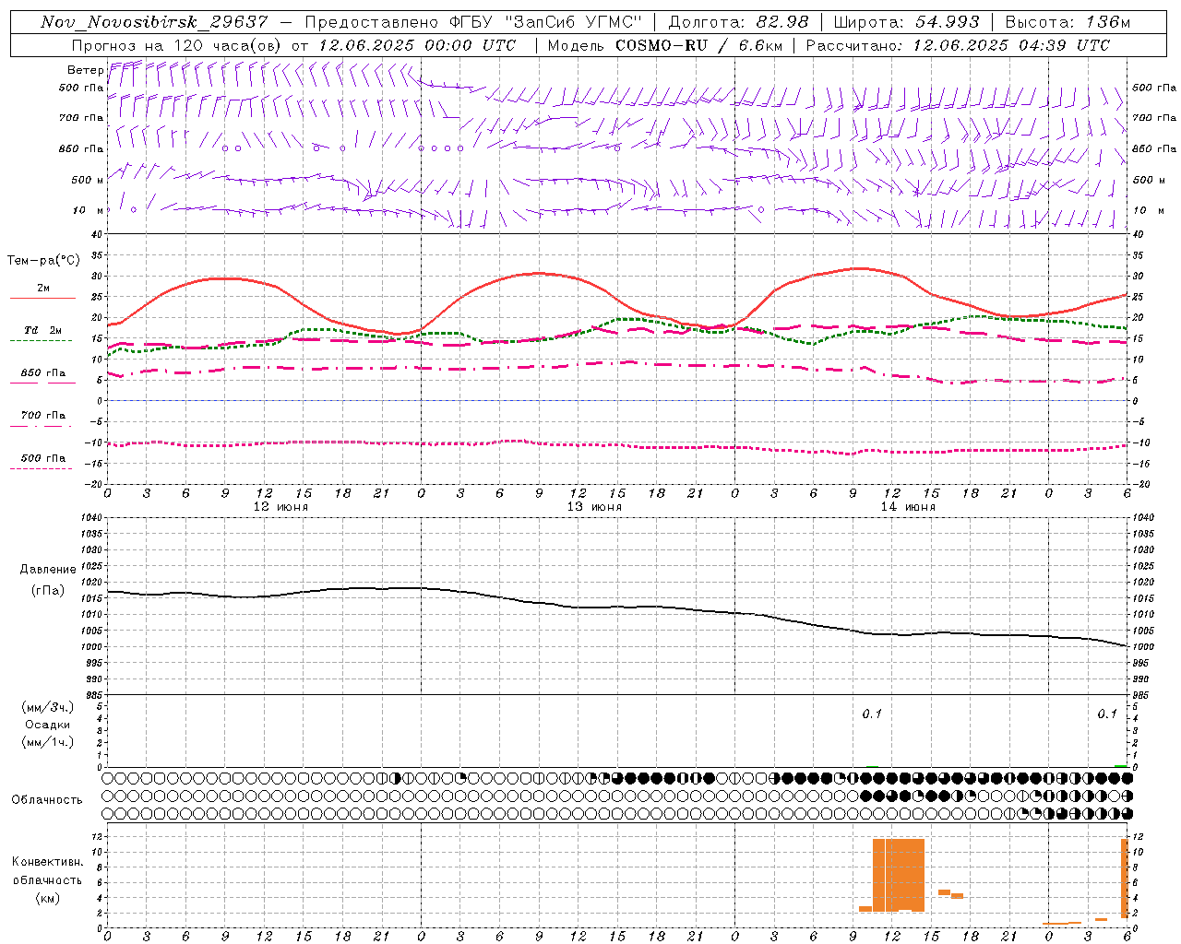The image size is (1181, 944).
Task: Click the Тем-ра(°C) axis title
Action: (43, 261)
